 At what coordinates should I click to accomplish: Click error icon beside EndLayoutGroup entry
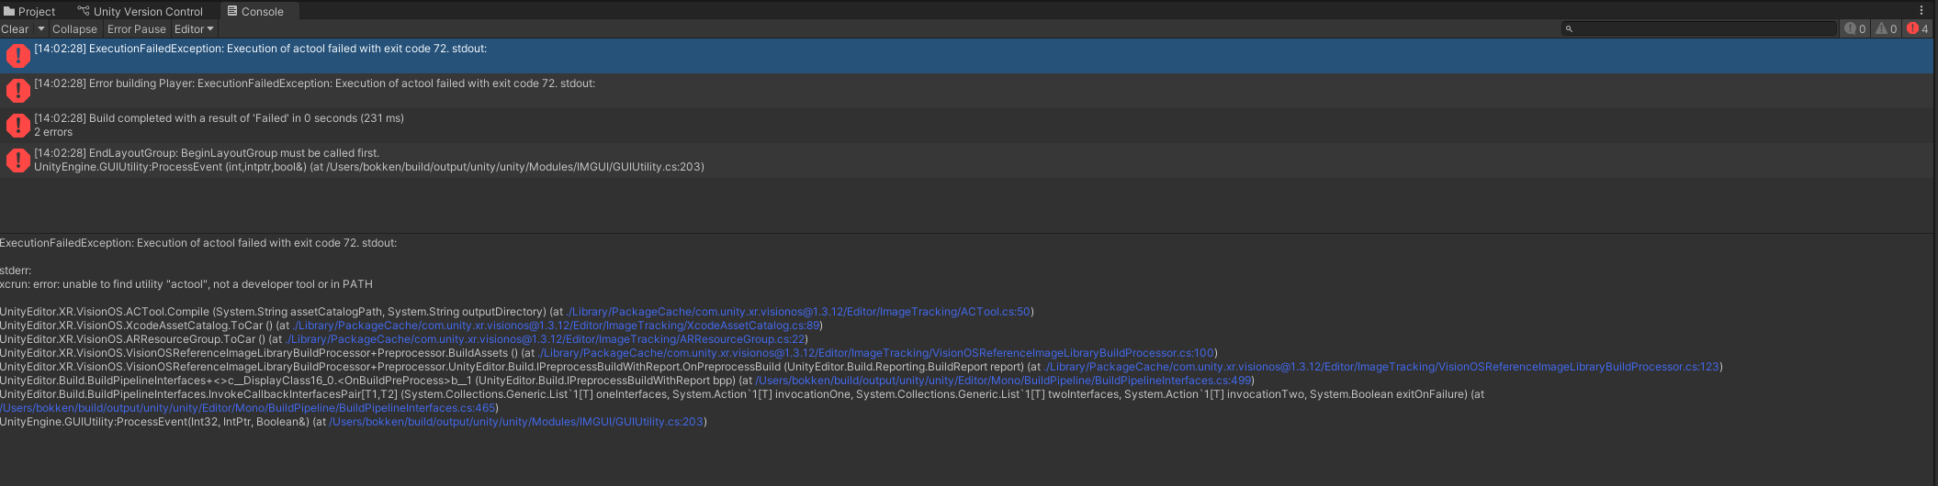click(x=17, y=160)
